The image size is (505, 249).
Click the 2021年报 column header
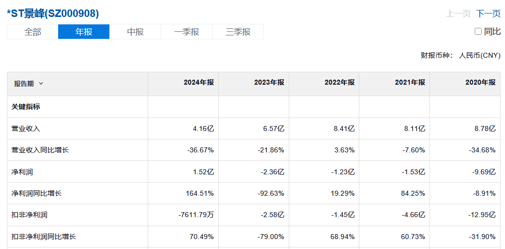point(411,83)
